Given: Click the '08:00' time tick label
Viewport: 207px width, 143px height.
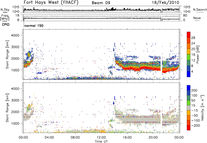Looking at the screenshot, I should (x=75, y=137).
